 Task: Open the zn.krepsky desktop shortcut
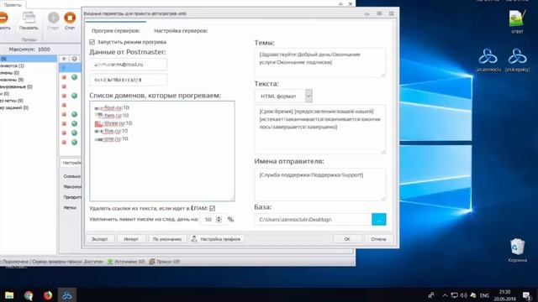pyautogui.click(x=518, y=60)
